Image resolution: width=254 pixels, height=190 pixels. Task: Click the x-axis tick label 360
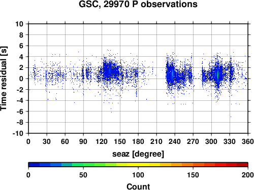tap(248, 141)
